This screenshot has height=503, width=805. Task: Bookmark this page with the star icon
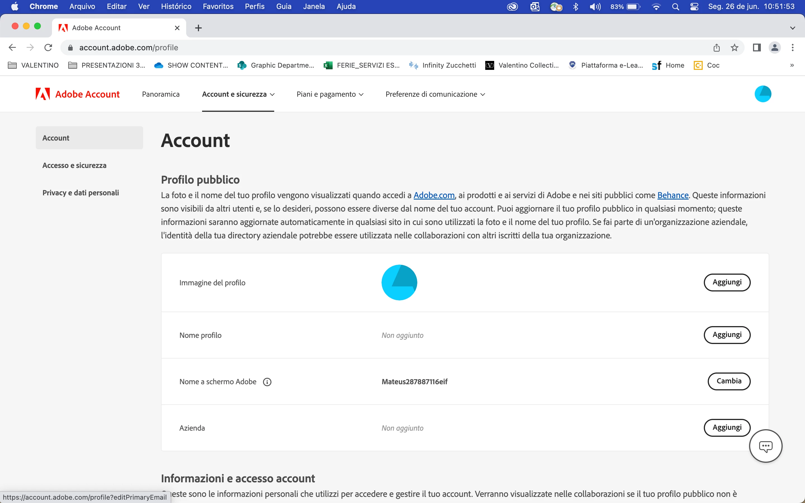(x=735, y=48)
